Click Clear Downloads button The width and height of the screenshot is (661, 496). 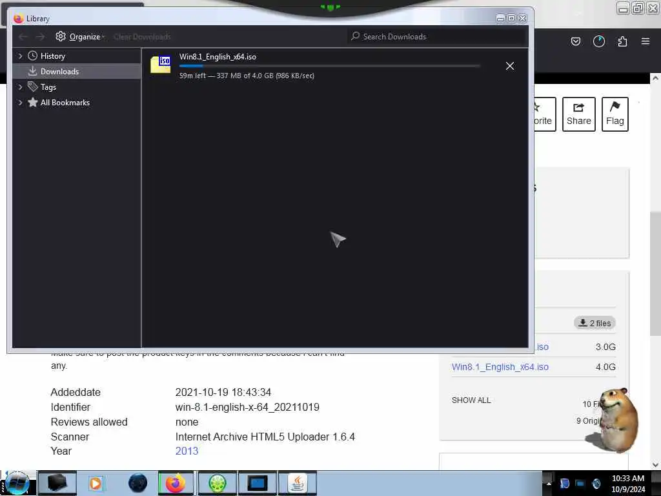pyautogui.click(x=142, y=37)
